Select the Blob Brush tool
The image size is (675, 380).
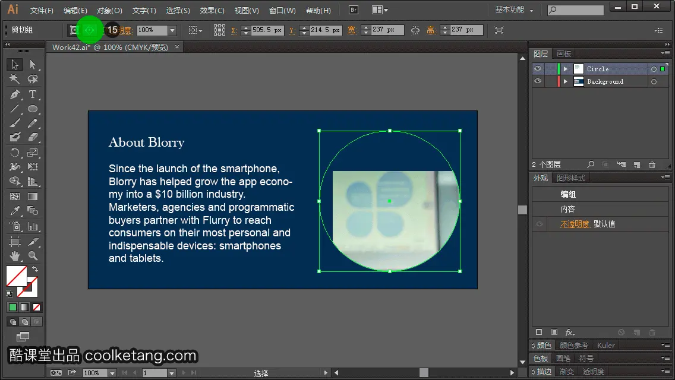14,138
